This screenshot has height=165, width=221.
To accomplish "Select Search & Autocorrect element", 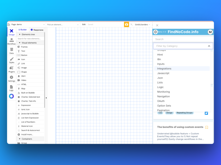I will (30, 130).
